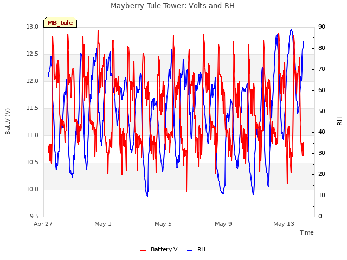Click the 20 RH tick label
Screen dimensions: 347x260
click(x=322, y=174)
